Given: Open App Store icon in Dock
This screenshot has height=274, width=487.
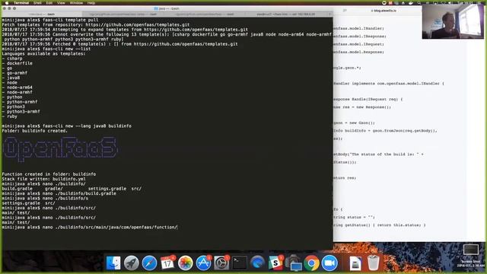Looking at the screenshot, I should [203, 263].
